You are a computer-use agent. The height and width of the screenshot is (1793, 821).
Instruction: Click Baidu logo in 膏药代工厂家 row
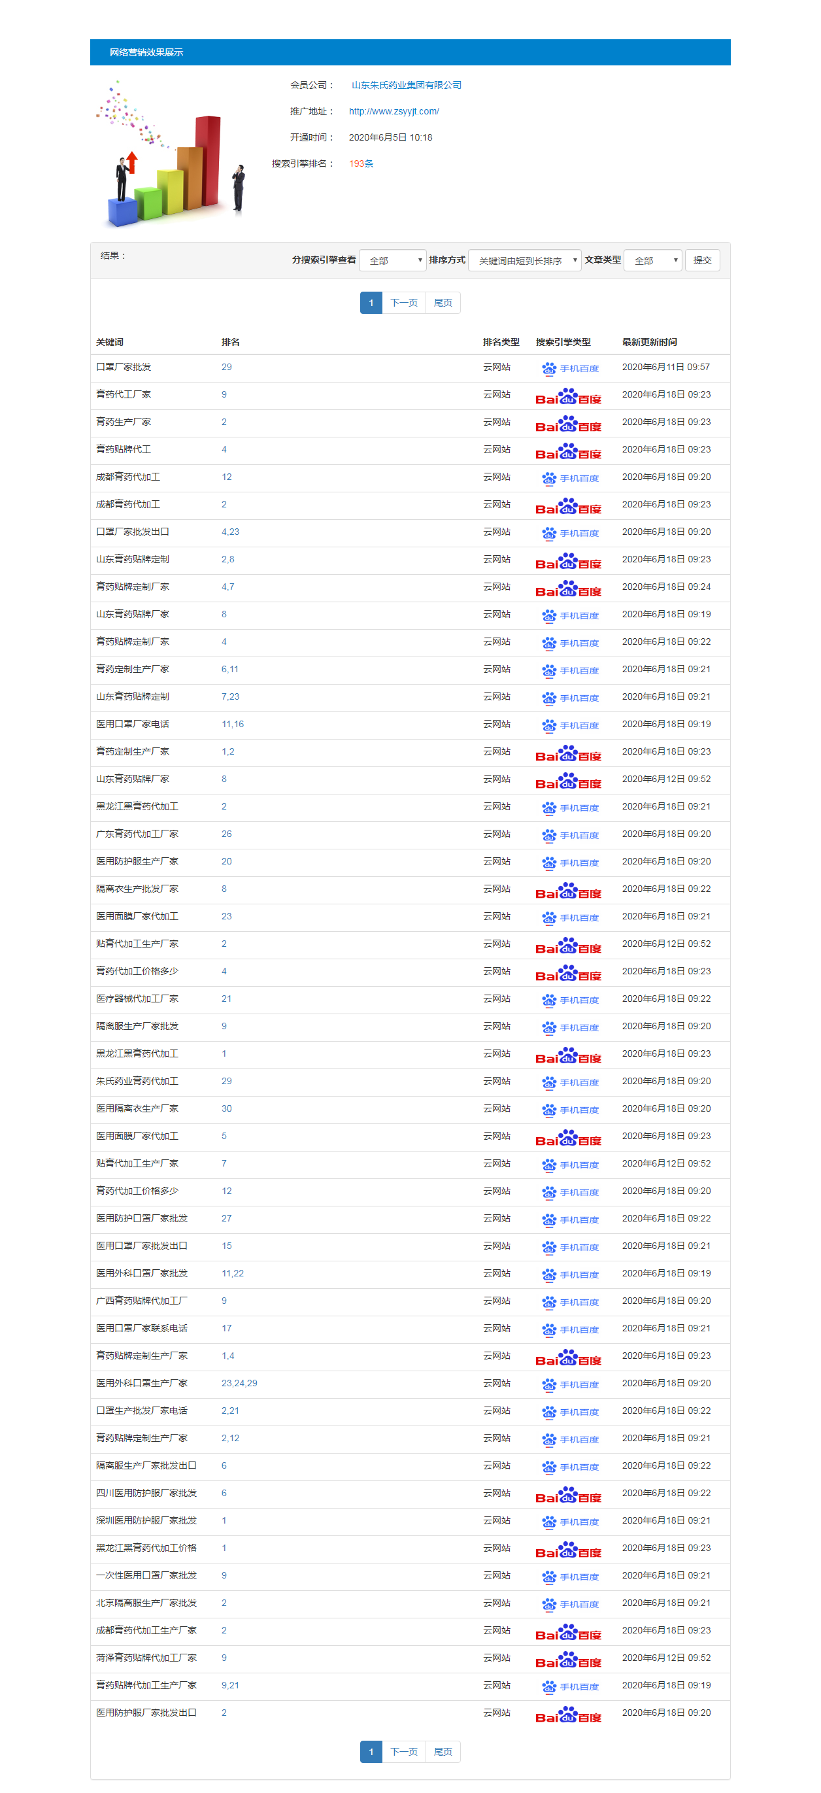click(x=568, y=396)
